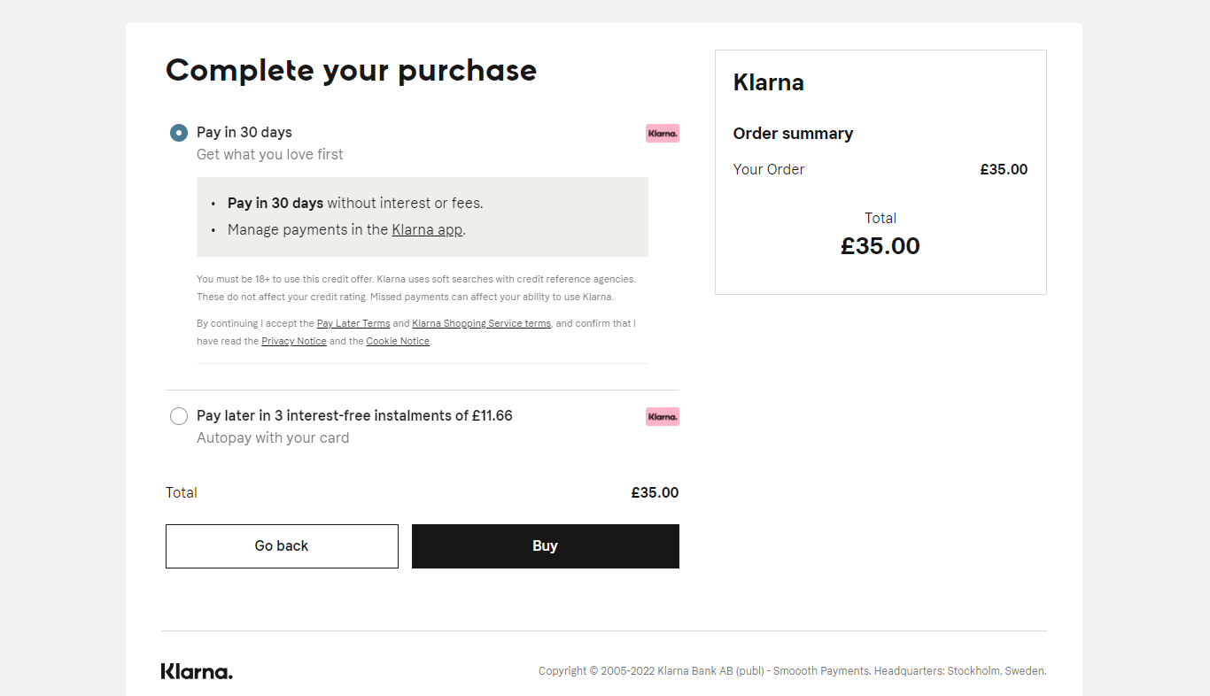Click the large £35.00 total in summary
This screenshot has height=696, width=1210.
880,246
